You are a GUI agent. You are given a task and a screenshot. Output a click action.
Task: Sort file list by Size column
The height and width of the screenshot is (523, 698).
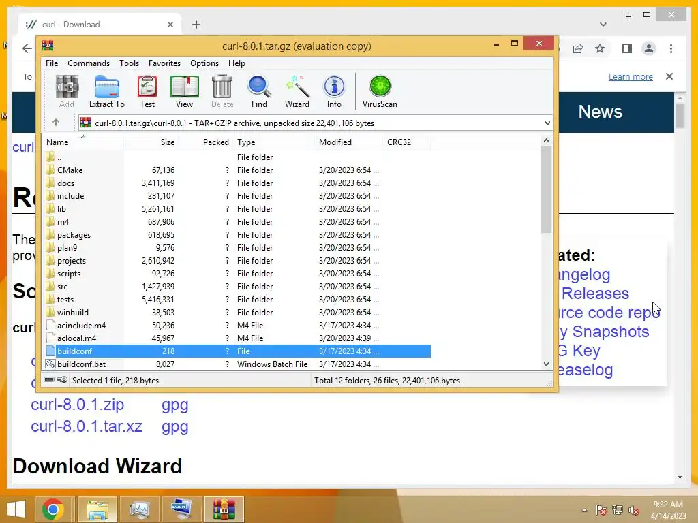coord(151,142)
